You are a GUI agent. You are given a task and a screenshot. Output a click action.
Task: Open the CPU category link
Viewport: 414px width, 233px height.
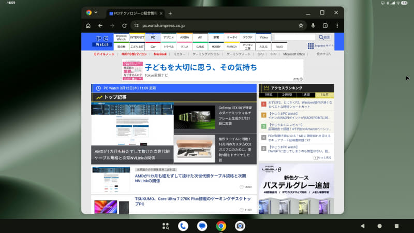273,54
